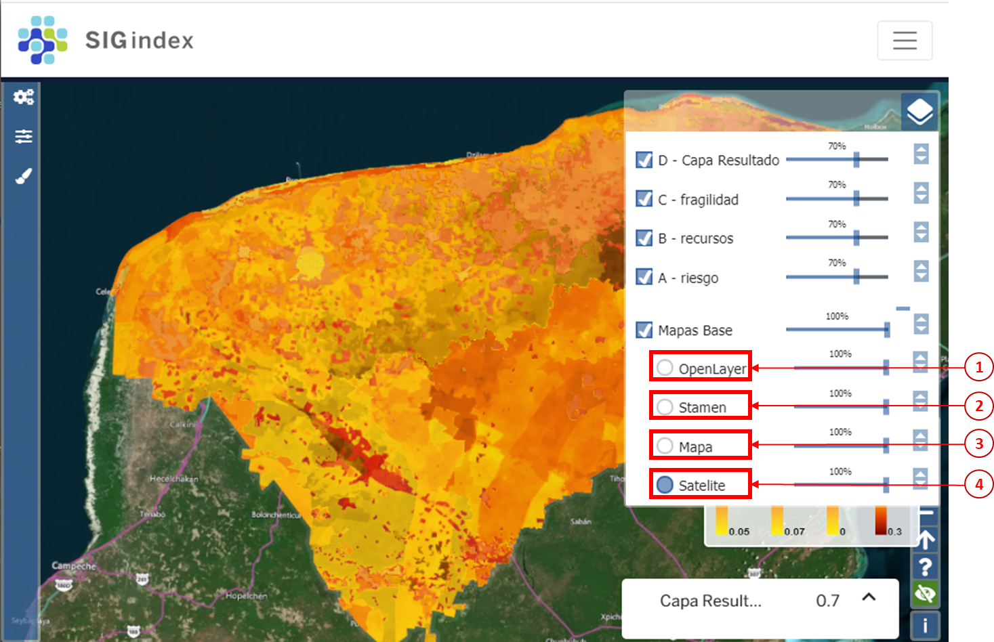Click reorder arrows for C - fragilidad
The width and height of the screenshot is (994, 642).
[921, 193]
